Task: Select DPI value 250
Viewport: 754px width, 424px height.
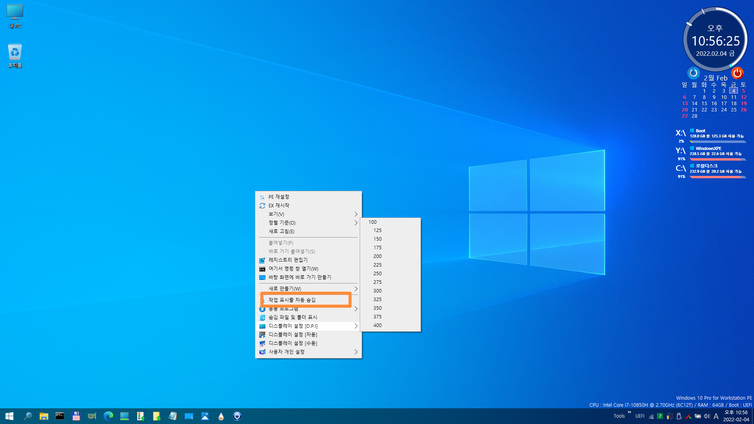Action: click(x=390, y=274)
